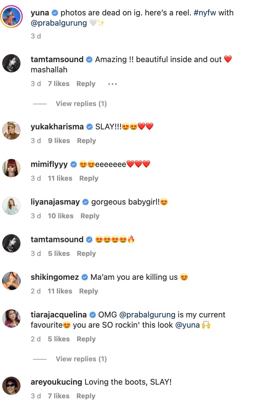This screenshot has height=412, width=262.
Task: Open tiarajacquelina's profile avatar
Action: click(x=11, y=319)
